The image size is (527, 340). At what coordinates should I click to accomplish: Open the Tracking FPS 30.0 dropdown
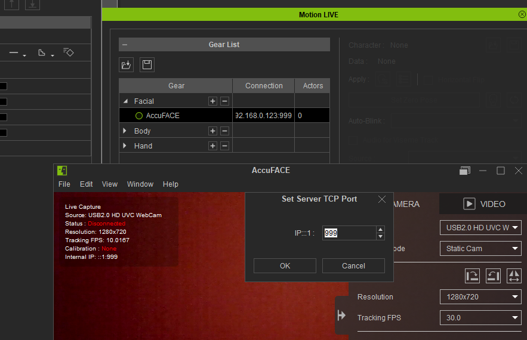click(480, 318)
